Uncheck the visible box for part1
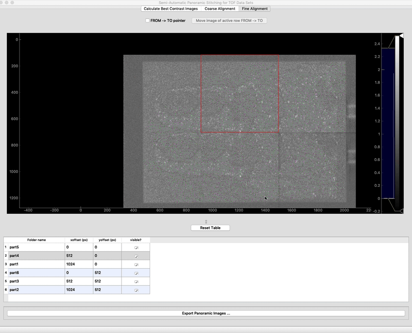The width and height of the screenshot is (412, 333). 136,265
